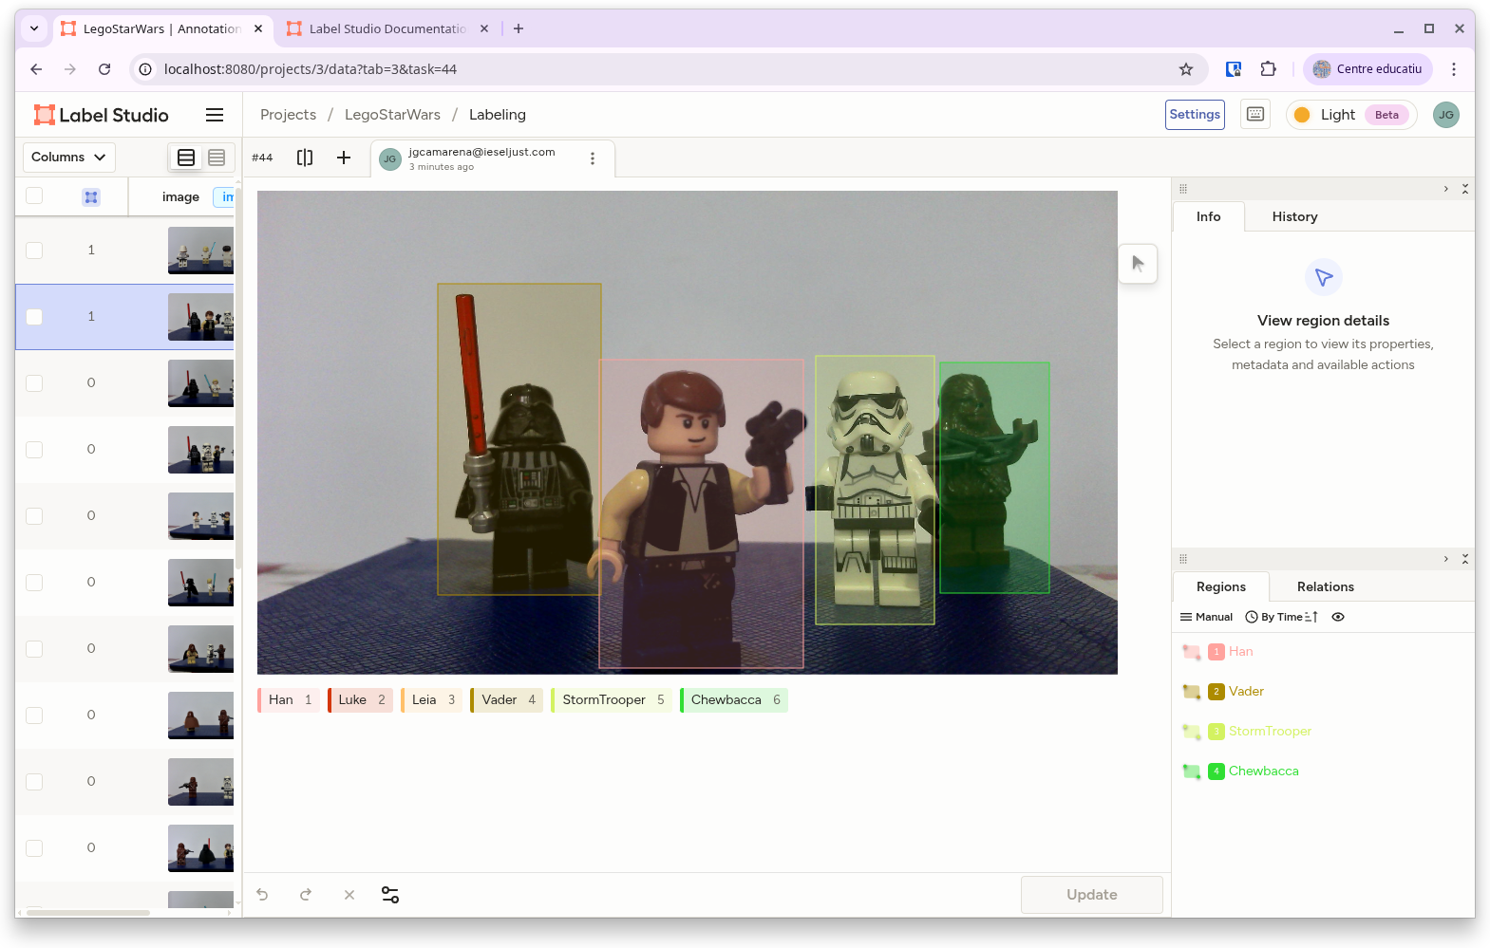The image size is (1490, 948).
Task: Click the compare annotations icon
Action: click(305, 158)
